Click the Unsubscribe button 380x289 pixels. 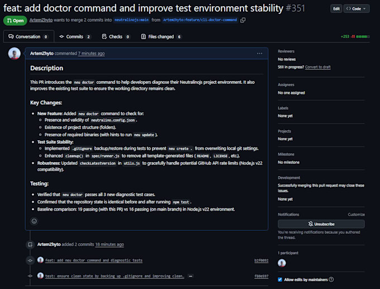coord(321,224)
